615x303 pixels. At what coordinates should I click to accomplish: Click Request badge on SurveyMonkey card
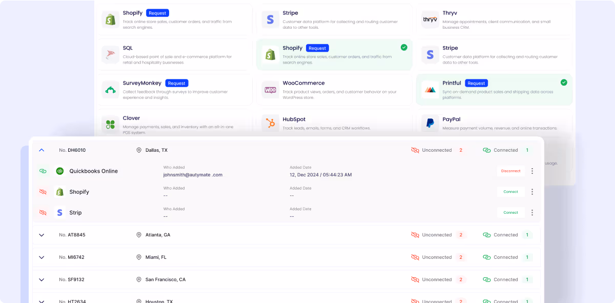pos(177,83)
